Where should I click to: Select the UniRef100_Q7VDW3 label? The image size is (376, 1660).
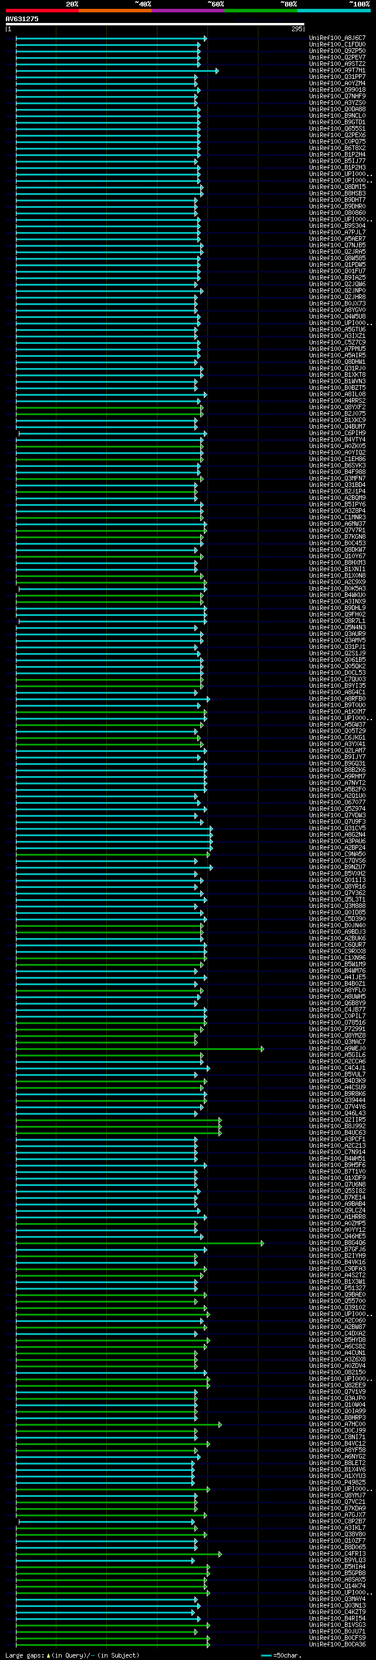337,816
